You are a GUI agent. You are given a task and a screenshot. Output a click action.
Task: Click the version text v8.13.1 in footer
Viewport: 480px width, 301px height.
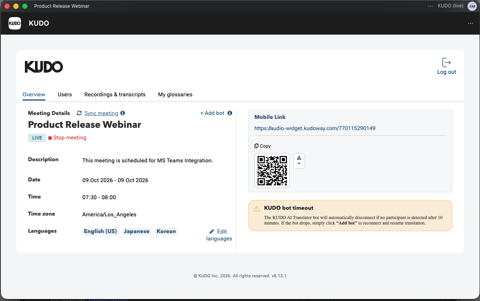[279, 276]
